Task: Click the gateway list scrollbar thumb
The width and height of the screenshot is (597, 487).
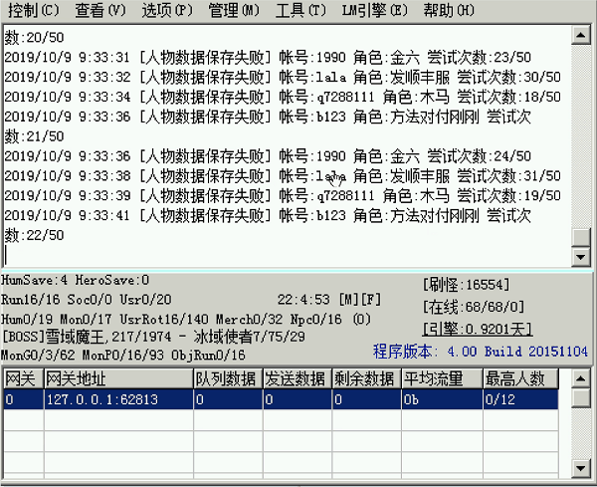Action: click(x=581, y=397)
